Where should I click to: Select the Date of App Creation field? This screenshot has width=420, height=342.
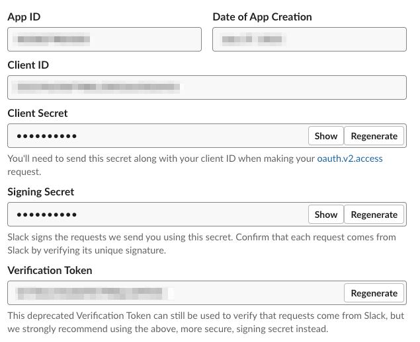(309, 40)
